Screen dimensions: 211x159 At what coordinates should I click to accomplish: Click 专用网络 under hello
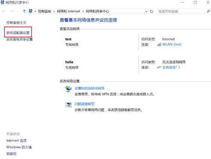[x=72, y=67]
